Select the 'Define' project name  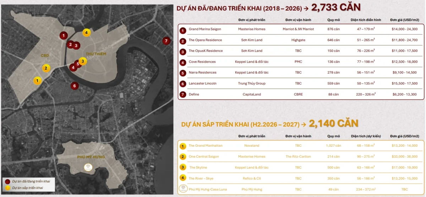pyautogui.click(x=194, y=94)
